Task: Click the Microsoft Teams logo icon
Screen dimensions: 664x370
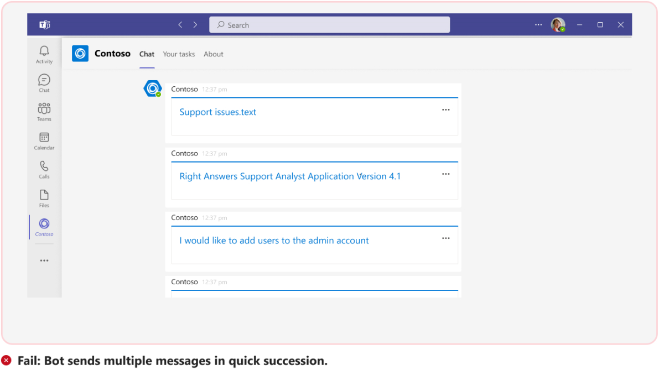Action: tap(45, 25)
